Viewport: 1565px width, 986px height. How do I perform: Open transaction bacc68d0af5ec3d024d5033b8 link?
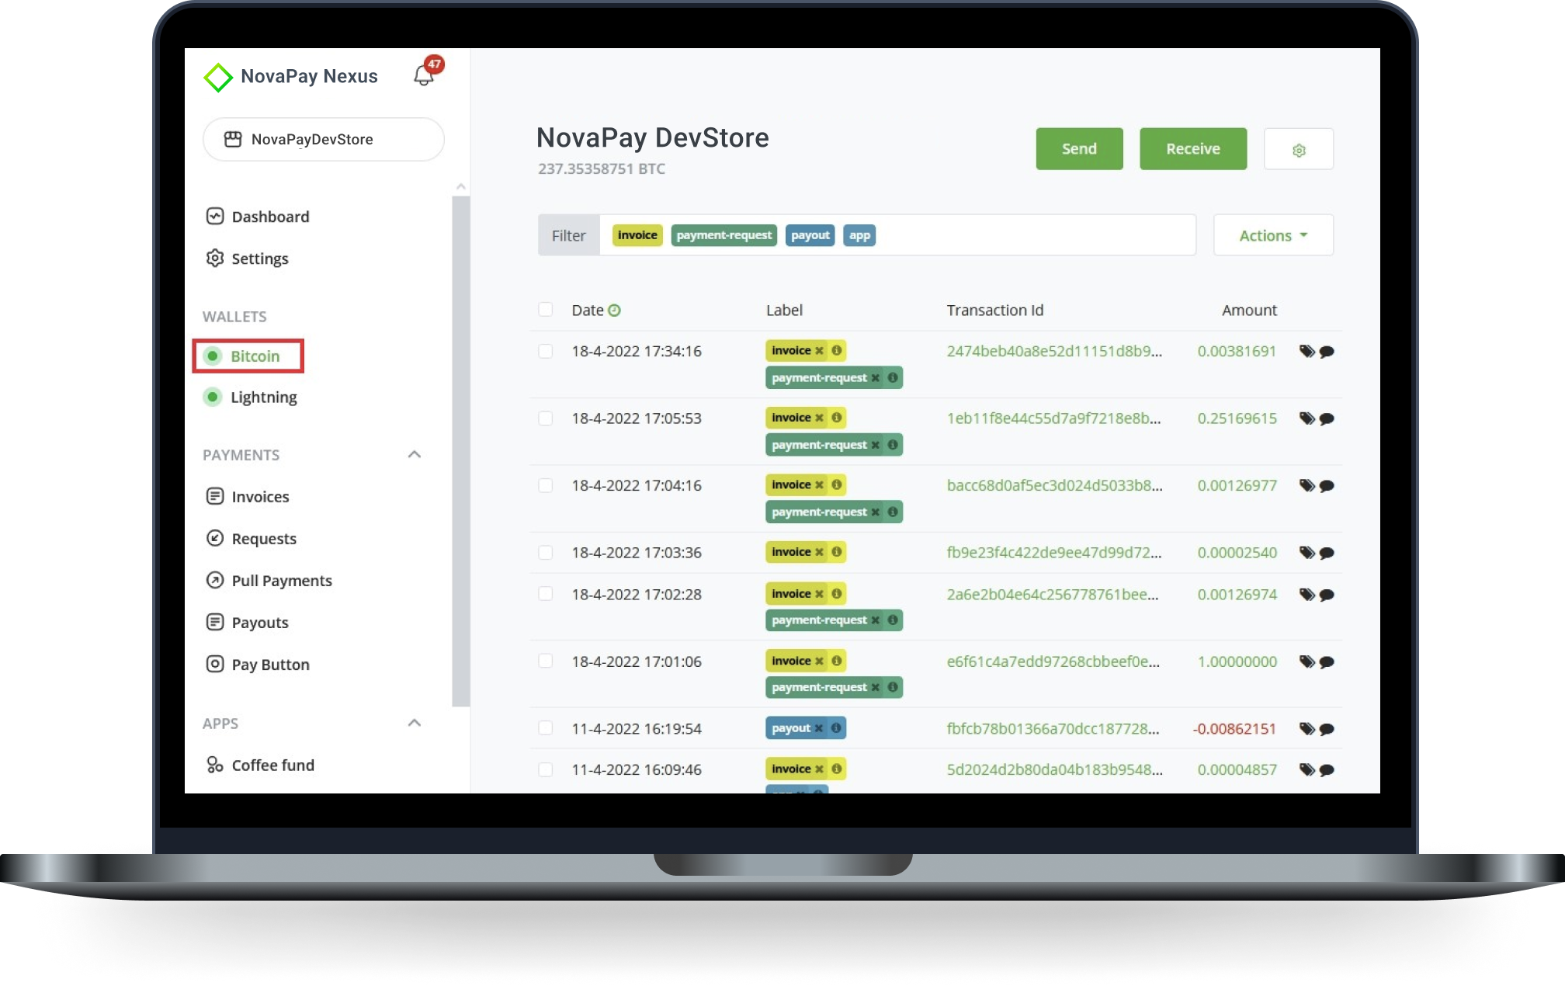1054,485
